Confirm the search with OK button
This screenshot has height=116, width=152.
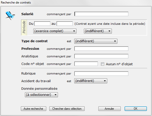point(136,109)
